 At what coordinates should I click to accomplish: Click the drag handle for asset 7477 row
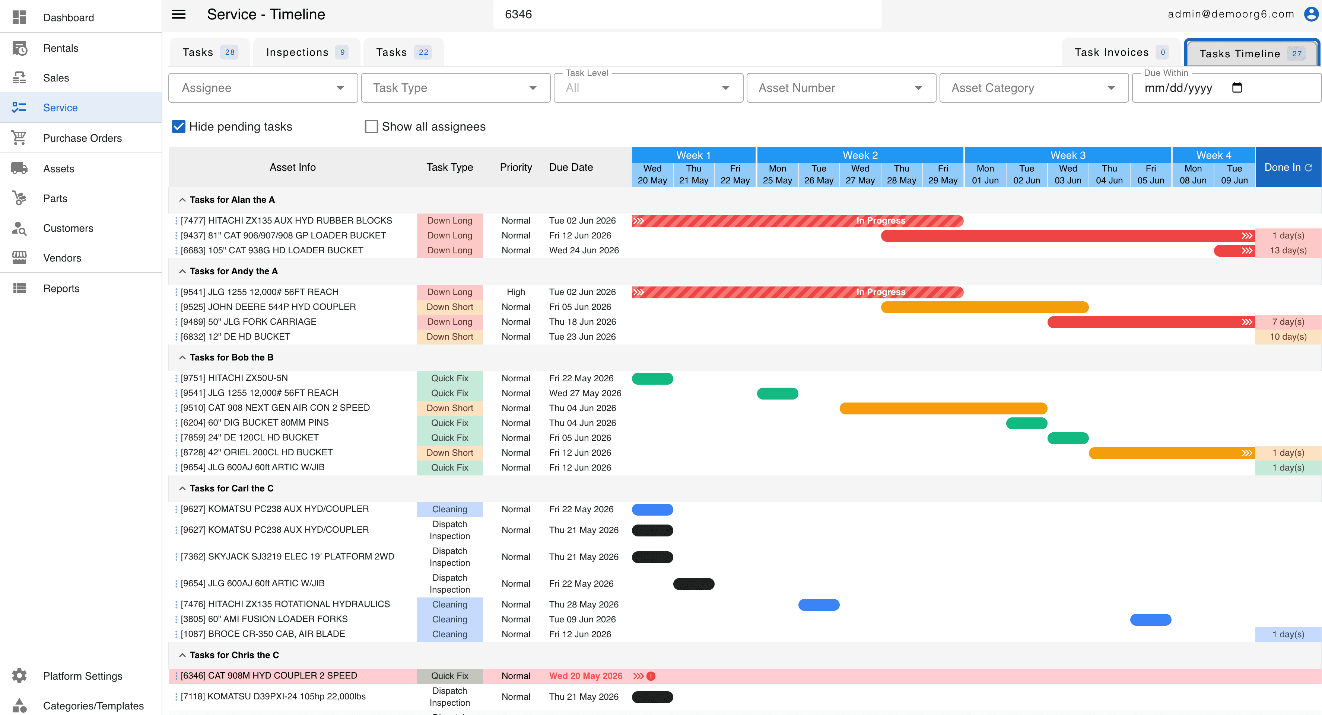176,221
